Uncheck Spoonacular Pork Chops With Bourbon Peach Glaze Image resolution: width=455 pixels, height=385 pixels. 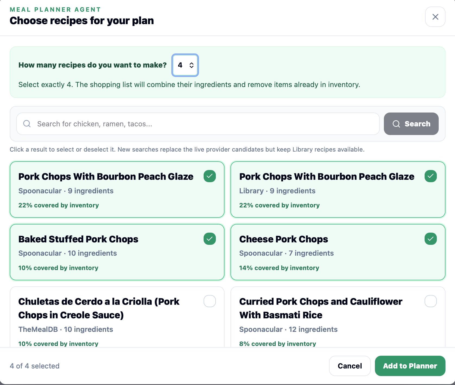click(210, 176)
